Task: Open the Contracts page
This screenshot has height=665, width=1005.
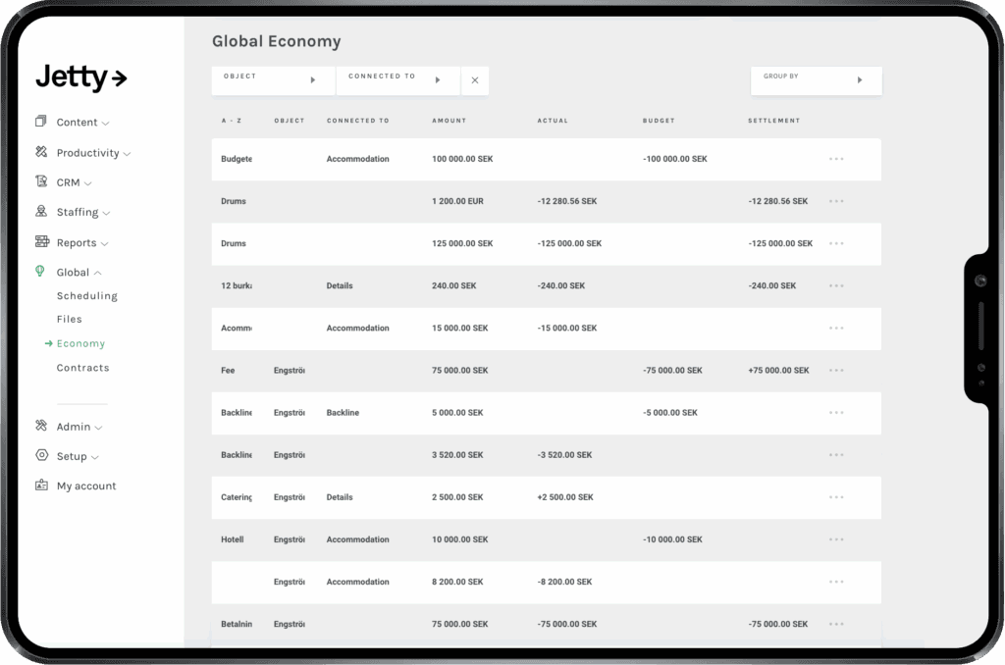Action: [x=82, y=367]
